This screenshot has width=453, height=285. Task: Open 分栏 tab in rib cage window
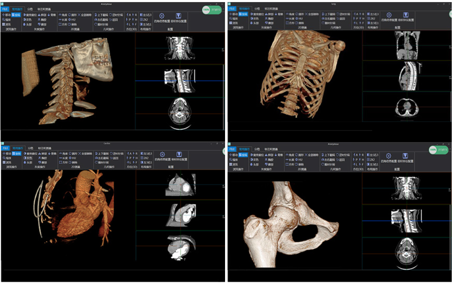pos(257,9)
